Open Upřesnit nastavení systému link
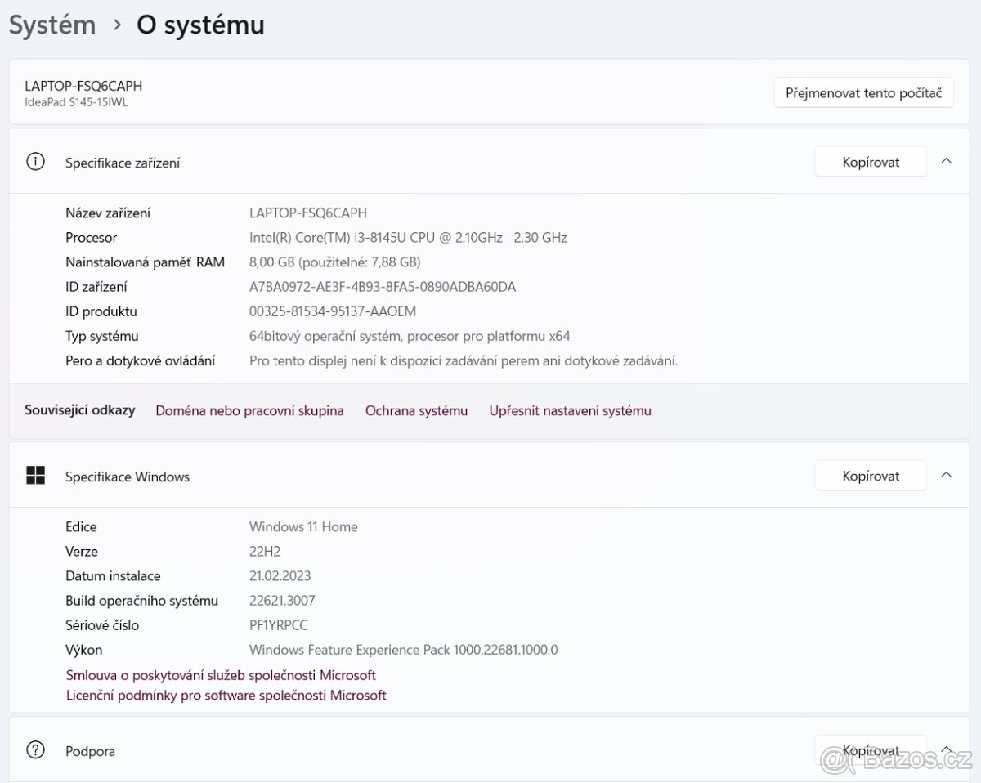Screen dimensions: 981x783 point(570,410)
